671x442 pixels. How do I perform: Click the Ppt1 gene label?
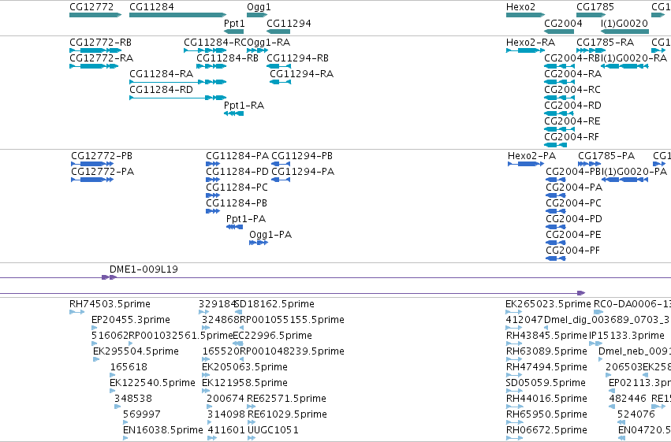coord(234,23)
